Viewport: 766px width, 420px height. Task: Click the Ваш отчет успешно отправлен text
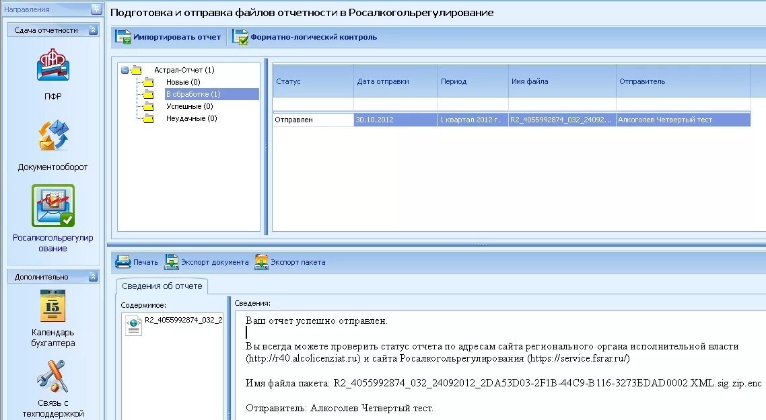316,321
